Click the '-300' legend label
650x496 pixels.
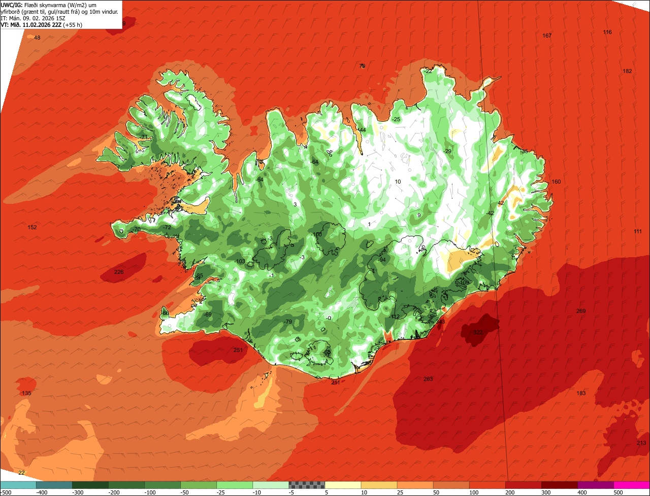coord(78,492)
